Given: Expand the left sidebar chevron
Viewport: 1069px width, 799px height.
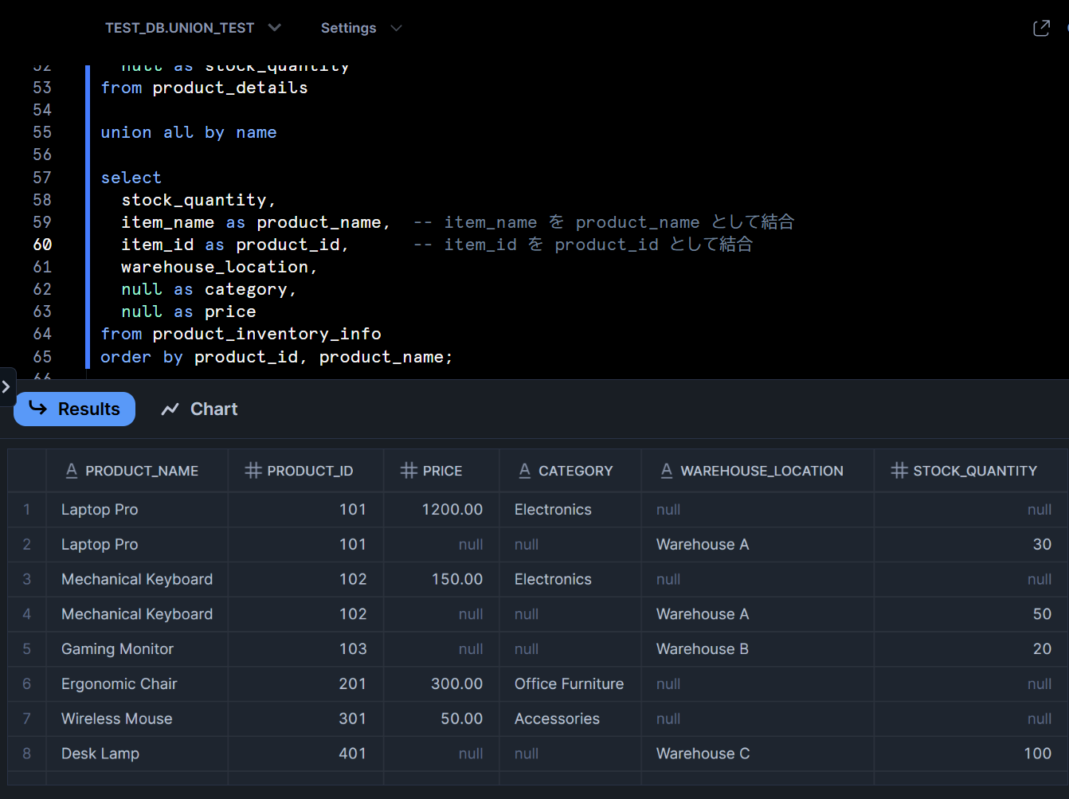Looking at the screenshot, I should [6, 387].
